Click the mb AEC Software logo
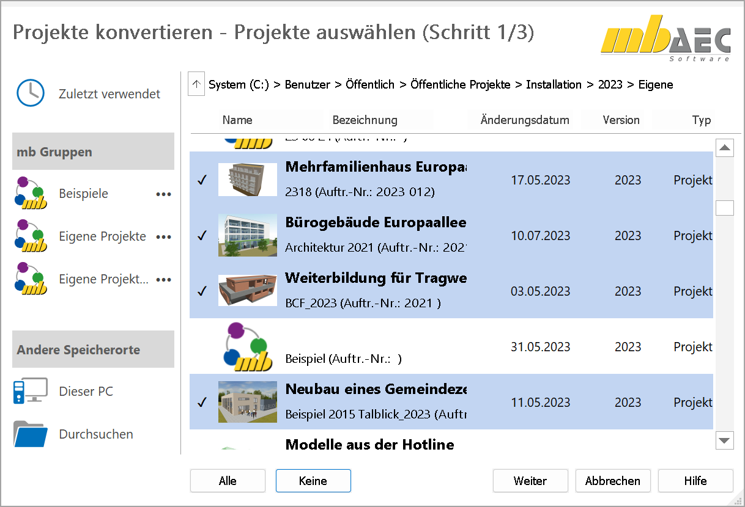The image size is (745, 507). (x=665, y=38)
